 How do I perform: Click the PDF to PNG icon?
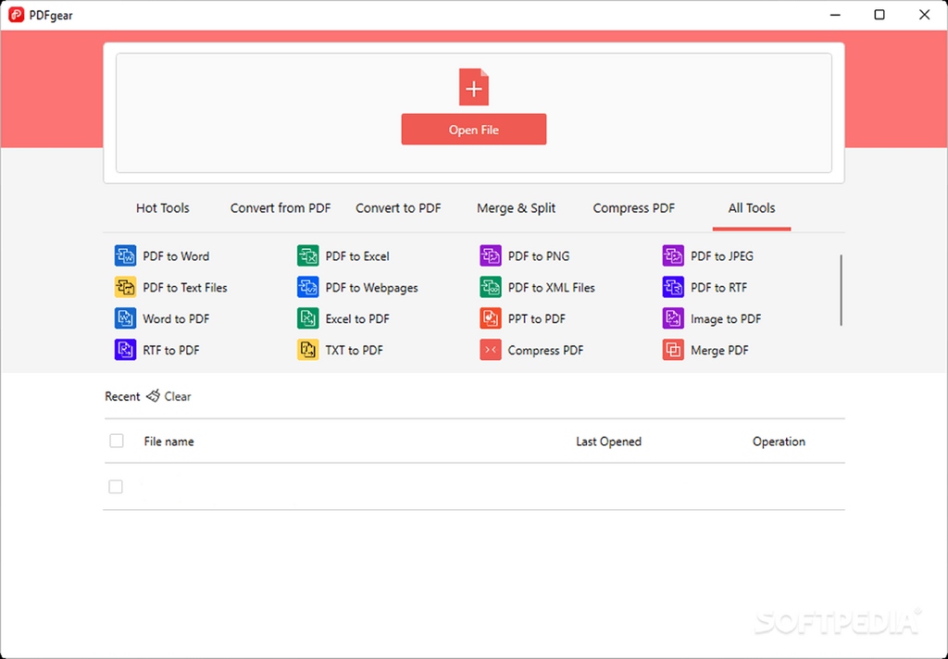click(491, 255)
